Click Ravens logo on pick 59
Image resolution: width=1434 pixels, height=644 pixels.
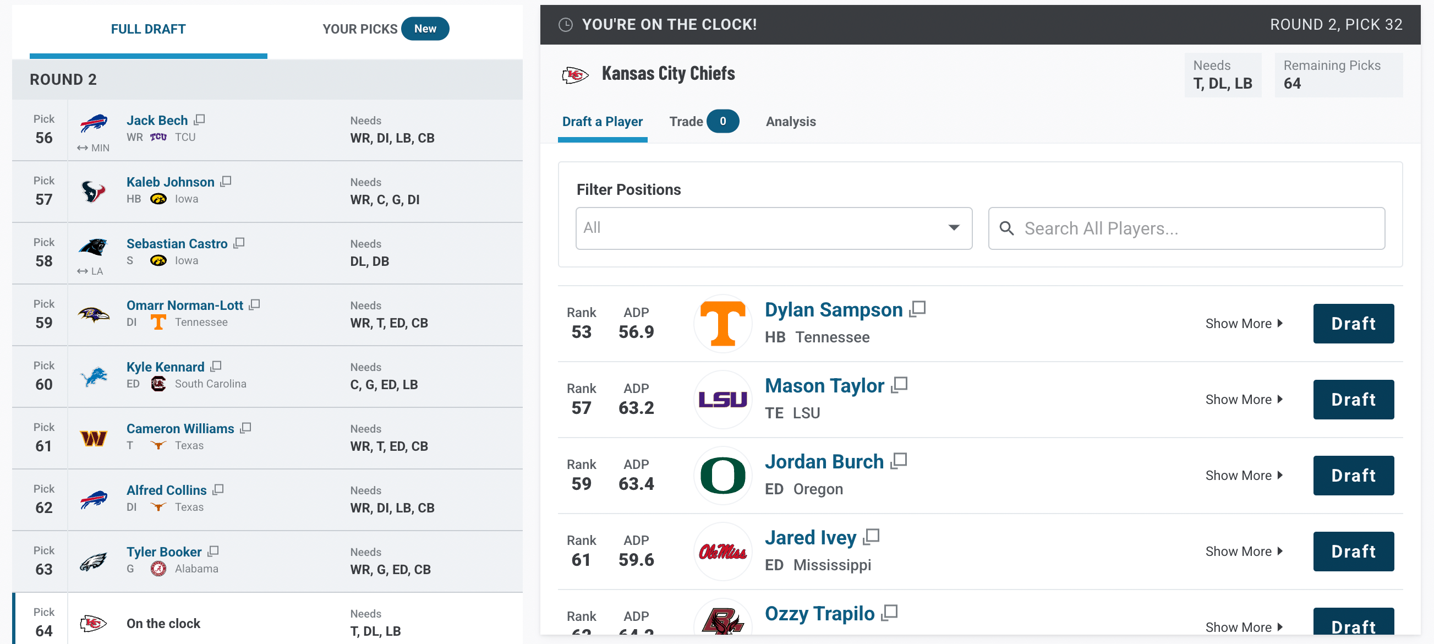tap(94, 315)
